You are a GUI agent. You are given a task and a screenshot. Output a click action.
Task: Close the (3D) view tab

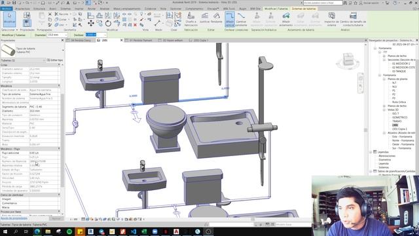(x=121, y=40)
